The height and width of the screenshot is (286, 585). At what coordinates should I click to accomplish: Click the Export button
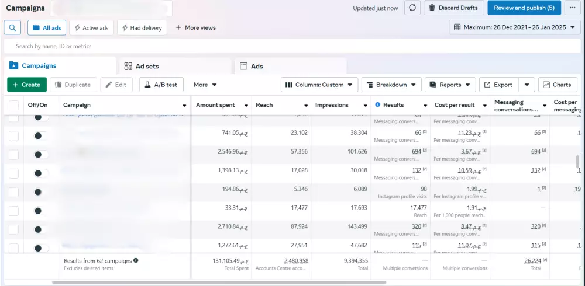pyautogui.click(x=497, y=85)
